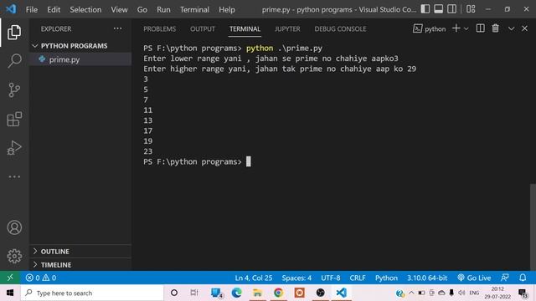The width and height of the screenshot is (536, 301).
Task: Collapse terminal panel size chevron
Action: pos(511,28)
